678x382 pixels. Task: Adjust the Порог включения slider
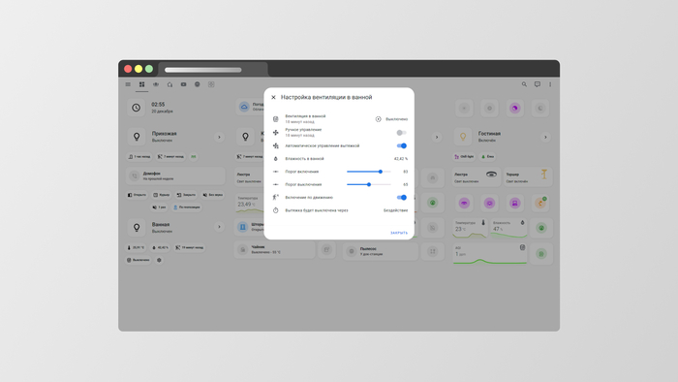[369, 172]
